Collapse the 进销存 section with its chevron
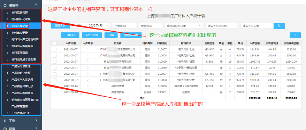This screenshot has width=306, height=130. pos(36,4)
